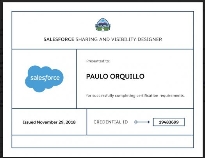205x158 pixels.
Task: Click the Issued November 29, 2018 text
Action: (49, 122)
